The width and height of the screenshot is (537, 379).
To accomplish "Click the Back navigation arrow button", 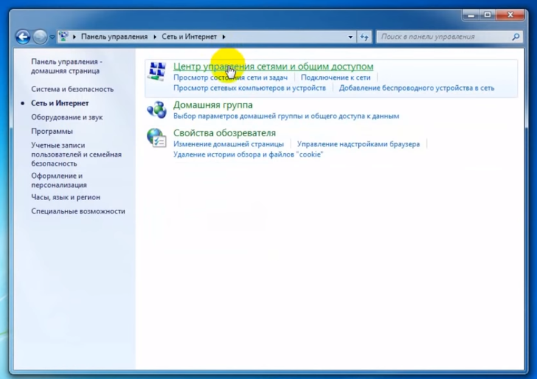I will tap(23, 37).
